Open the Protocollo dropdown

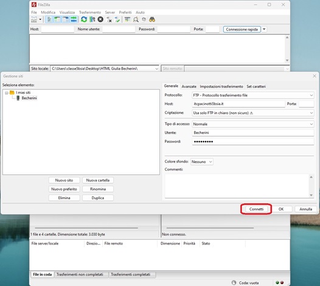click(253, 95)
